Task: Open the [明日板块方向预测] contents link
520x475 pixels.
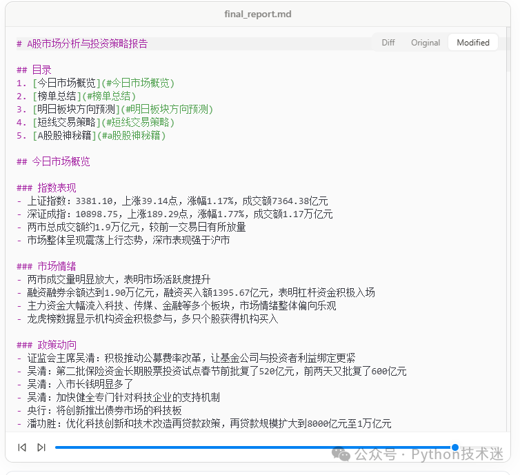Action: tap(122, 109)
